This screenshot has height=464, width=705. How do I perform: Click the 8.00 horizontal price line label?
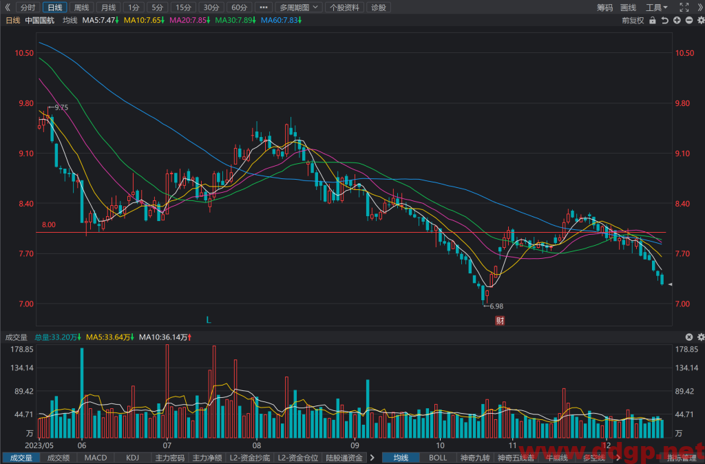pyautogui.click(x=49, y=225)
